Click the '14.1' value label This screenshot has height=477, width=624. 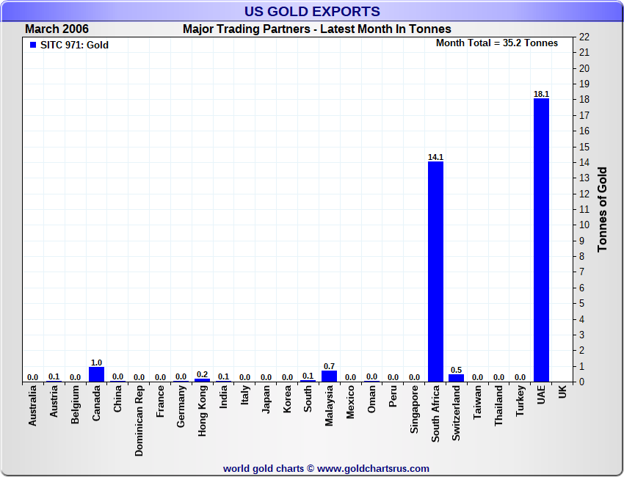coord(435,157)
